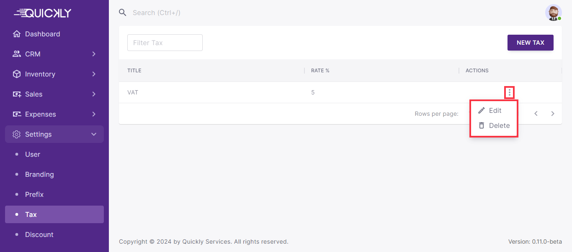Expand the Inventory submenu chevron

pos(94,74)
